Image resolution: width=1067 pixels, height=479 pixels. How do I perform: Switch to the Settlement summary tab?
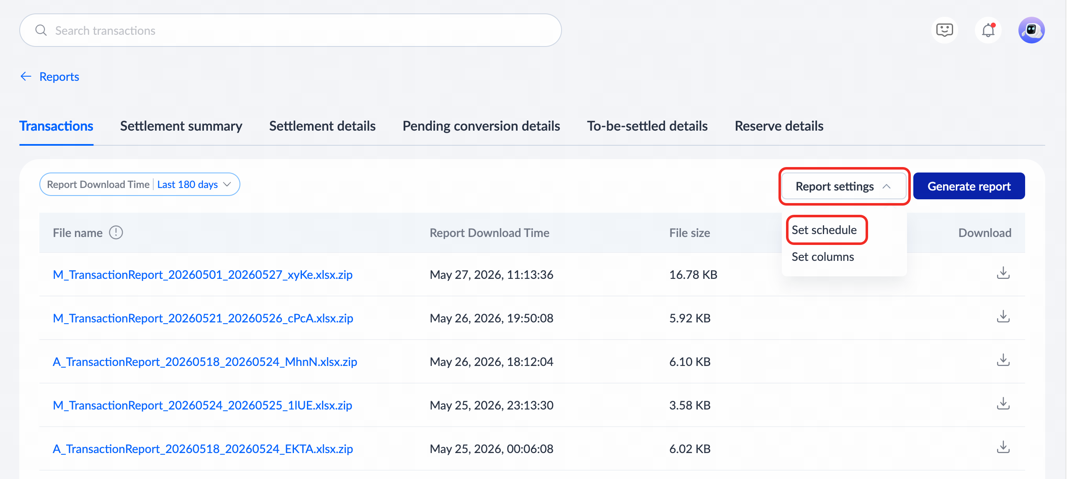point(181,126)
